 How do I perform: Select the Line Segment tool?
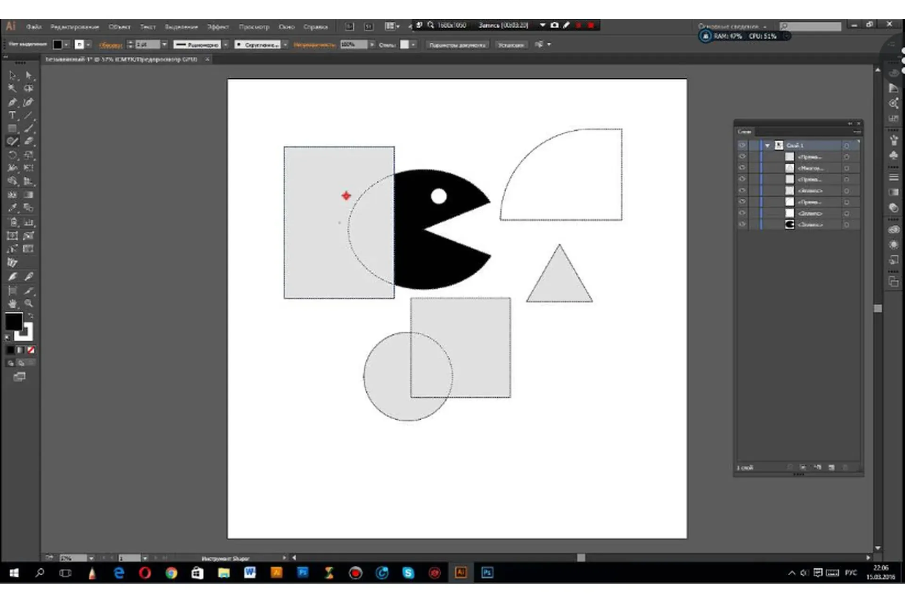pyautogui.click(x=29, y=115)
